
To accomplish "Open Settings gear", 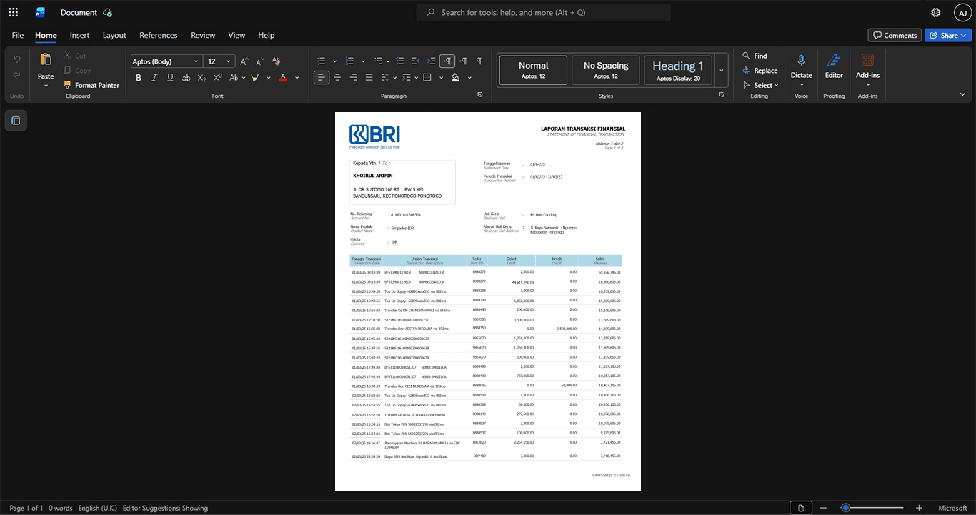I will (x=935, y=12).
